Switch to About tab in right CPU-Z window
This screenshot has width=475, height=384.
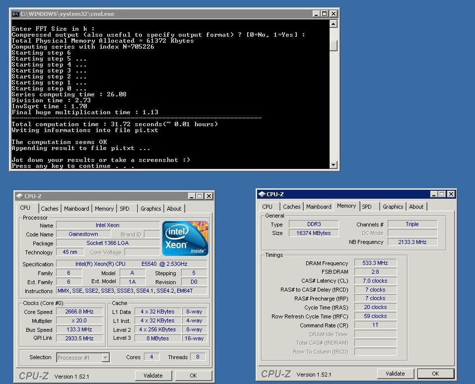[x=416, y=206]
